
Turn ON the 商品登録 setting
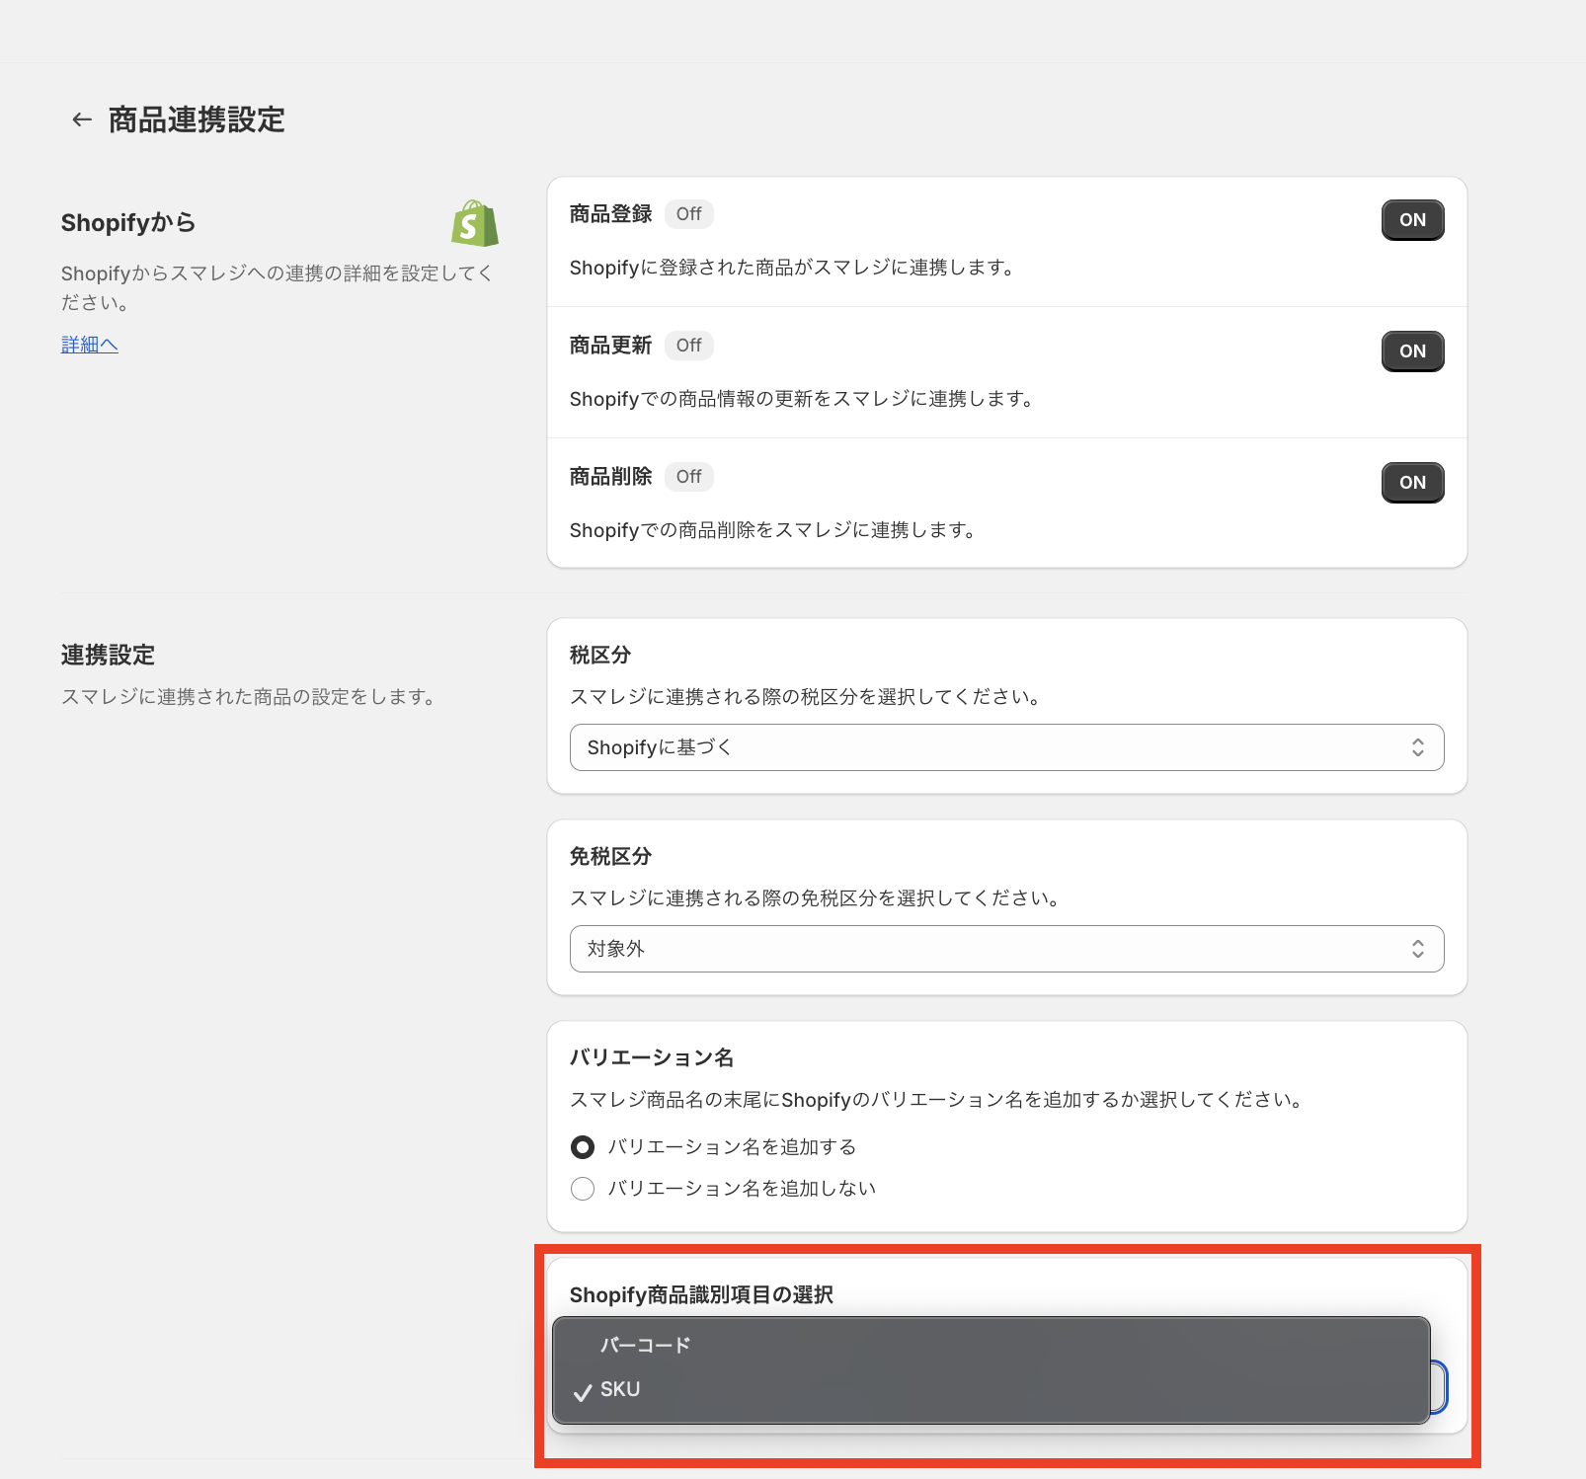1412,220
